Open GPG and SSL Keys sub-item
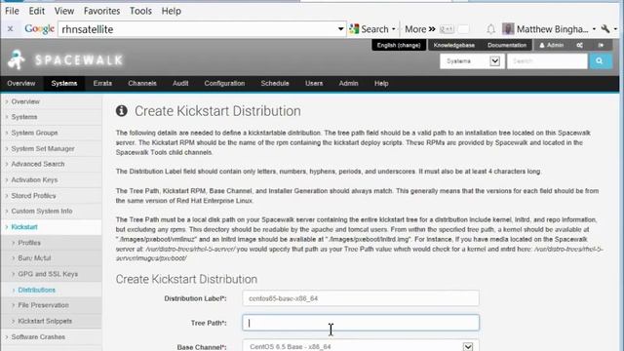 click(x=48, y=274)
